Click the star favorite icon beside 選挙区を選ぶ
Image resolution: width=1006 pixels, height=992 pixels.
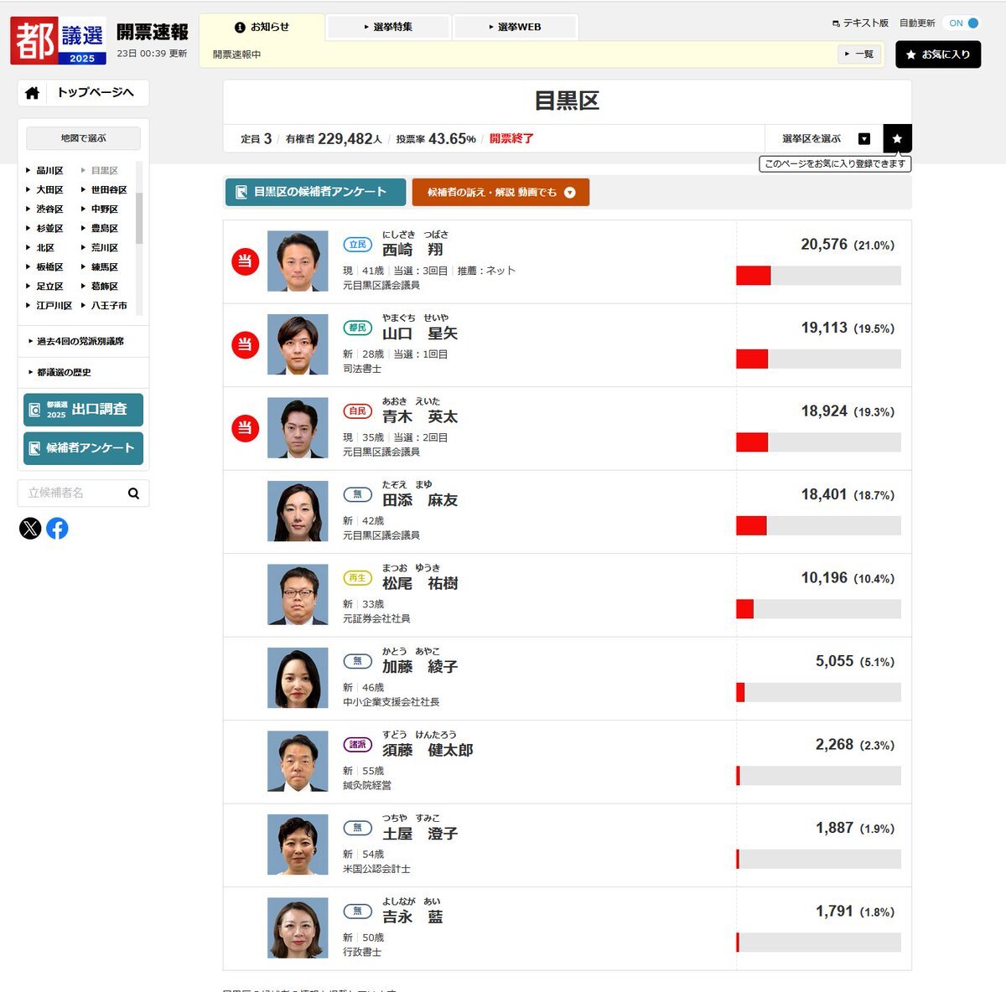tap(897, 138)
